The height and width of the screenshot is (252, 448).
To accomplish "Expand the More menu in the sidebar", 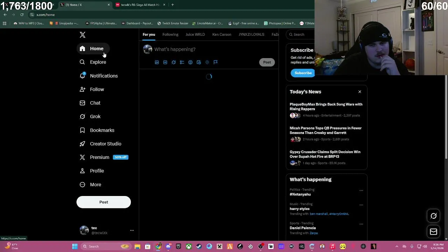I will 91,185.
